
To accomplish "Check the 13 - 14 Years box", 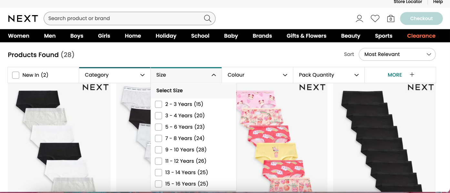I will [159, 172].
